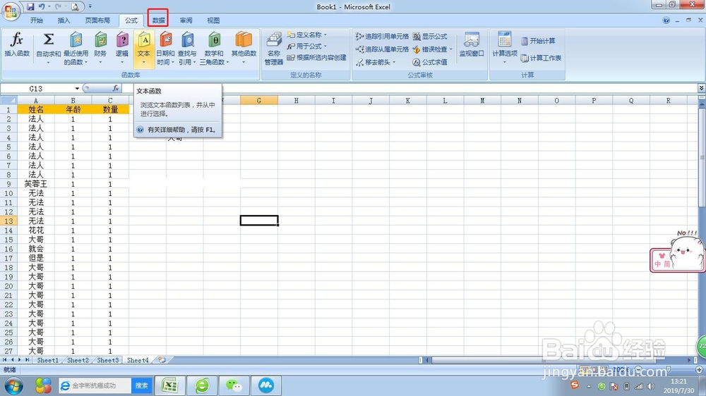Open the Watch Window
Screen dimensions: 706x396
coord(472,45)
